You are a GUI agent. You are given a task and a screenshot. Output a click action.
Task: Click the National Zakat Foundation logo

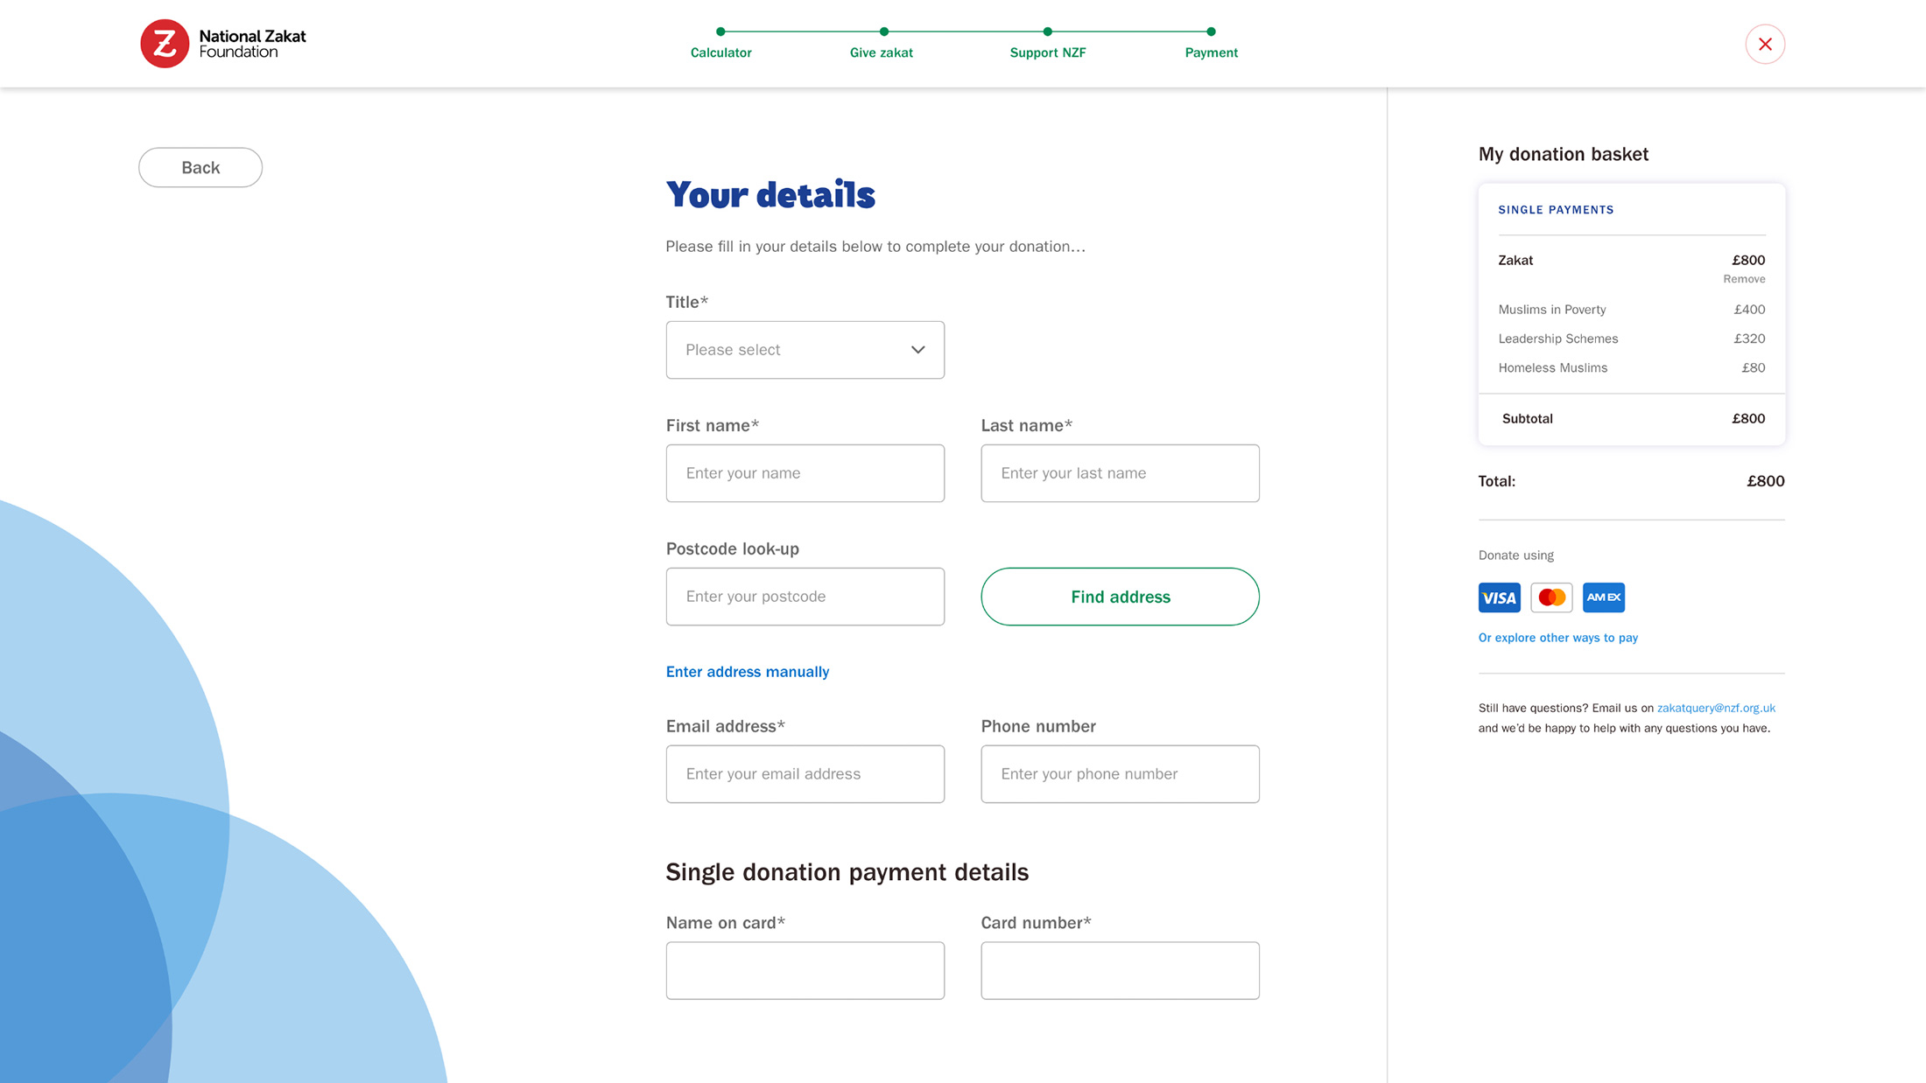tap(223, 44)
